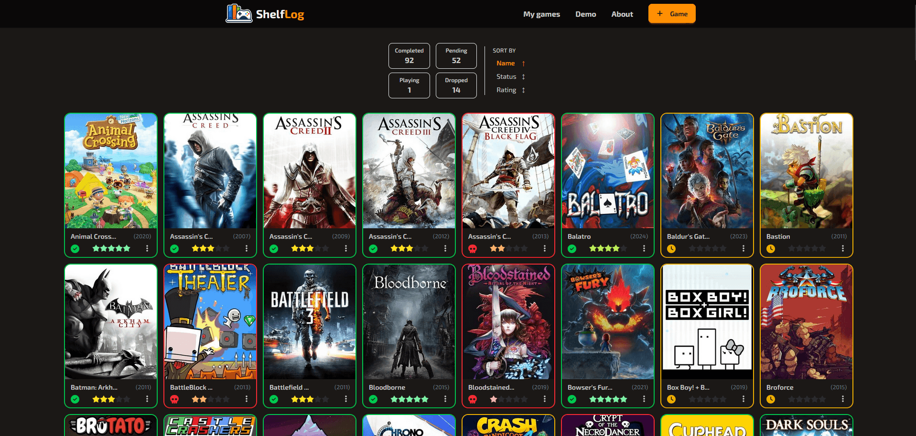
Task: Click the green completed checkmark on Animal Crossing
Action: click(75, 248)
